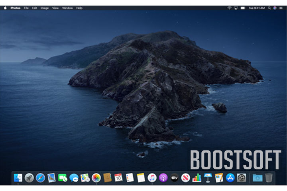287x191 pixels.
Task: Click the clock Tue 9:41 AM
Action: pos(257,8)
